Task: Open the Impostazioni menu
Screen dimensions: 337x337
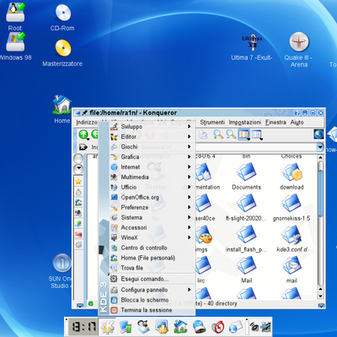Action: 245,122
